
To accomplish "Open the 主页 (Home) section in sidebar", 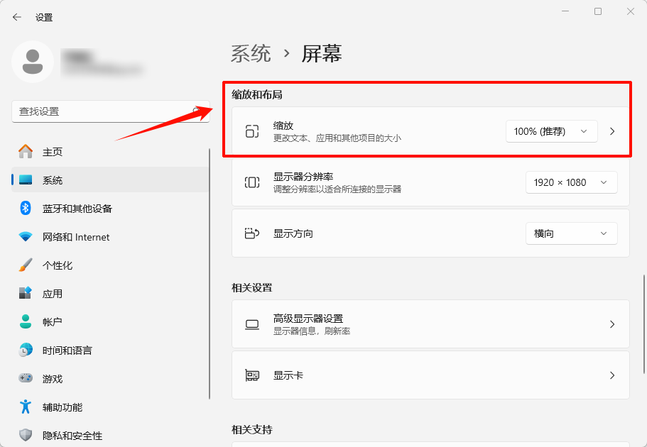I will click(x=50, y=151).
